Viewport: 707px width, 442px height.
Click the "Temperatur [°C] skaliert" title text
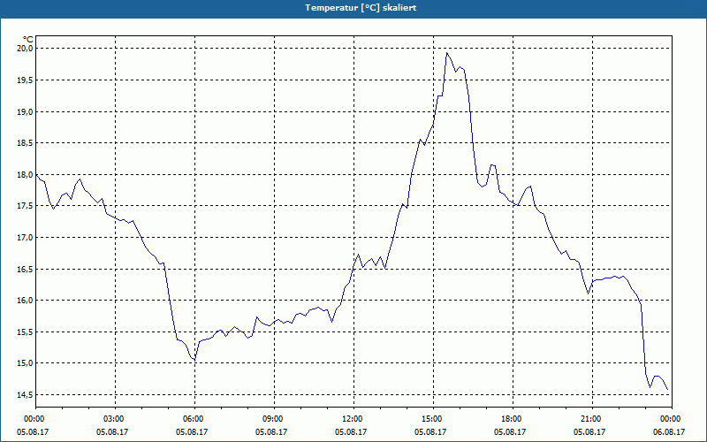[x=361, y=8]
